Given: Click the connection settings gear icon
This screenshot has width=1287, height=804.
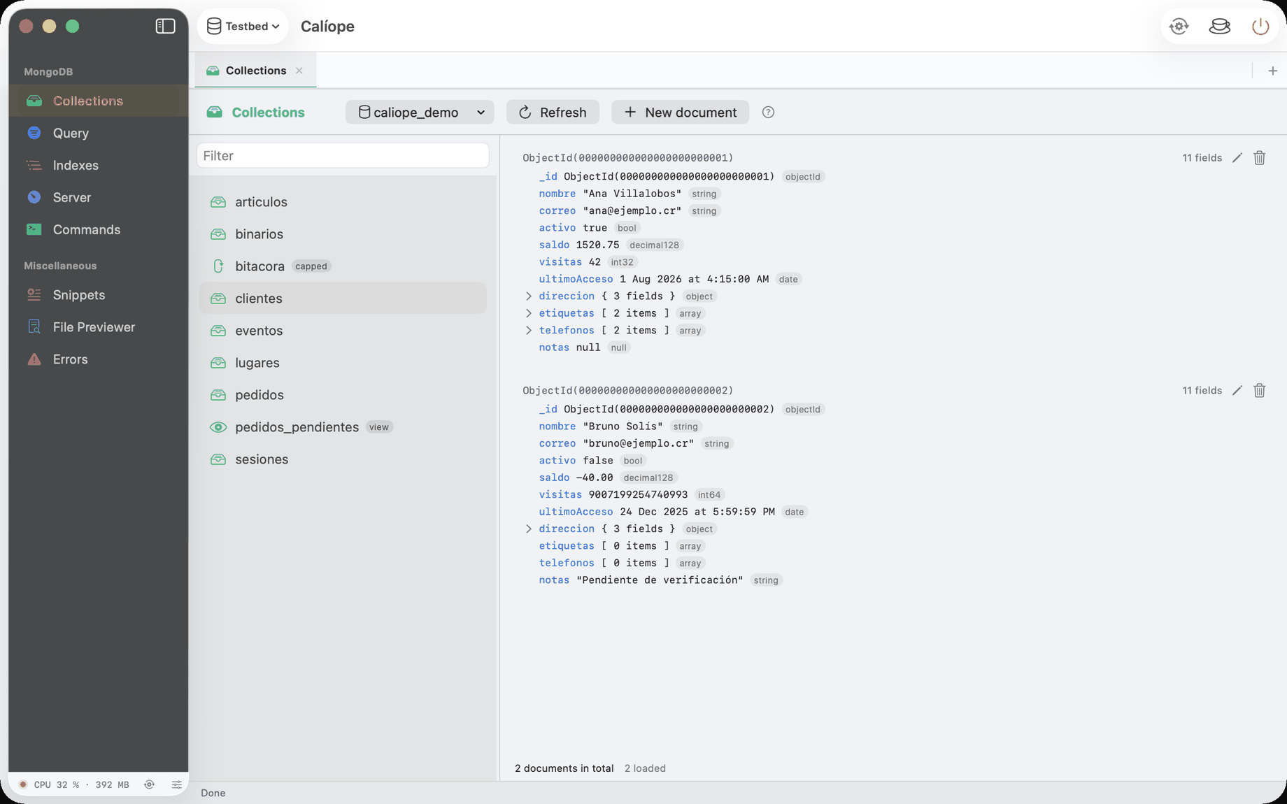Looking at the screenshot, I should [x=1179, y=27].
